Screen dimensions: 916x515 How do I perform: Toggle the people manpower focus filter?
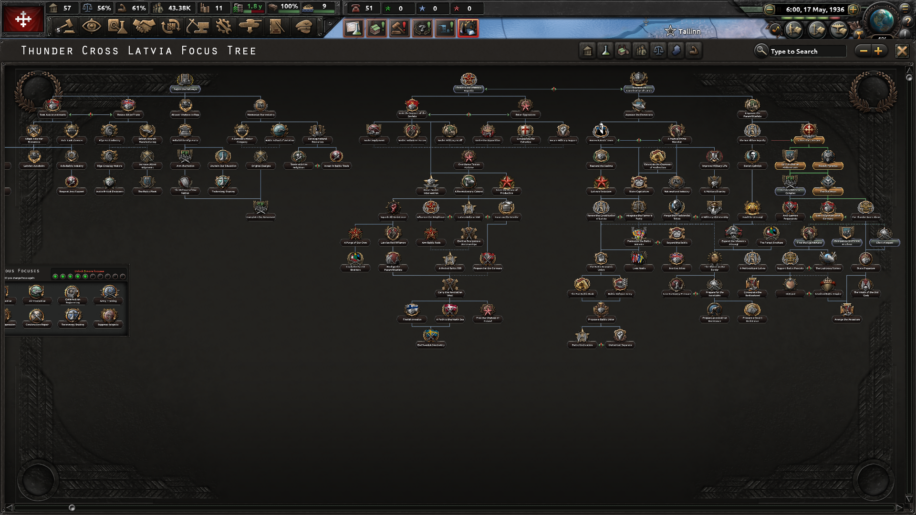(x=641, y=51)
